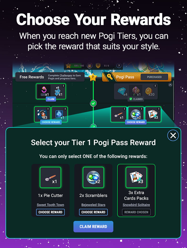Viewport: 187px width, 248px height.
Task: Click the bronze B badge icon
Action: (98, 66)
